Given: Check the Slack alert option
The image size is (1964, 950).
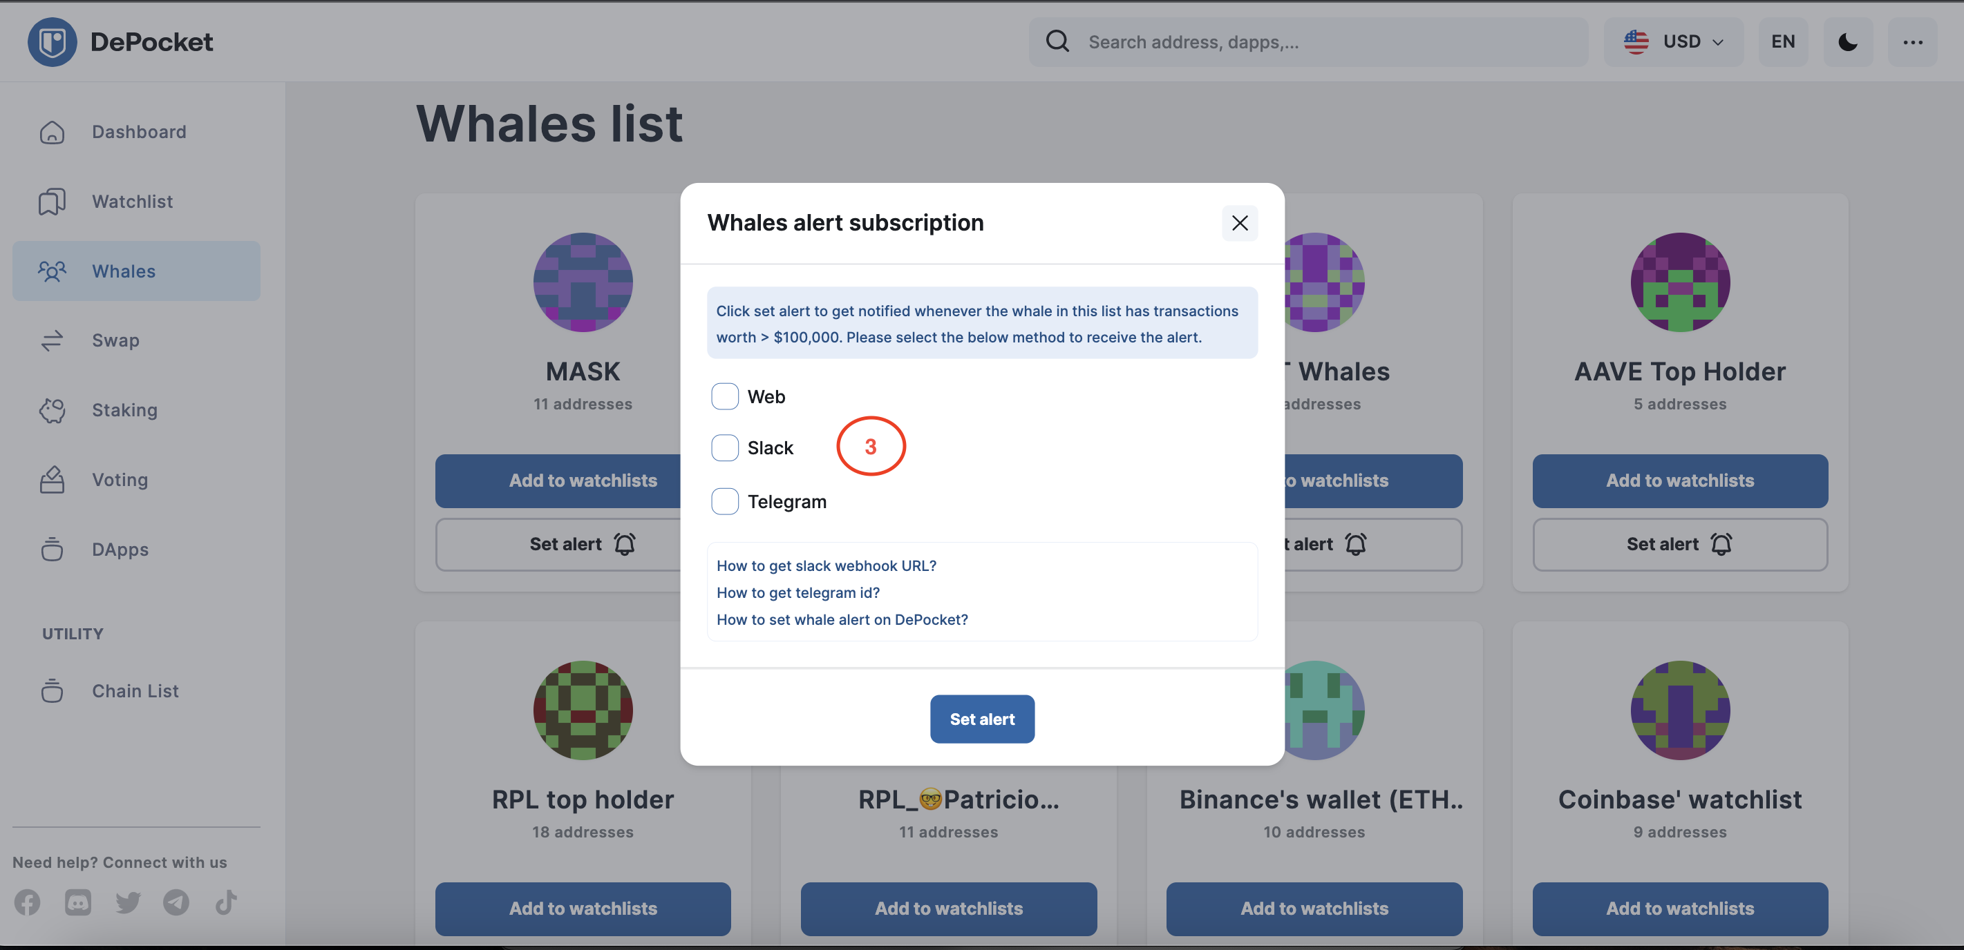Looking at the screenshot, I should tap(724, 448).
